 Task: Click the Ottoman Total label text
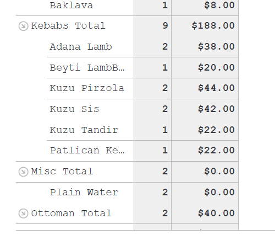(x=71, y=214)
